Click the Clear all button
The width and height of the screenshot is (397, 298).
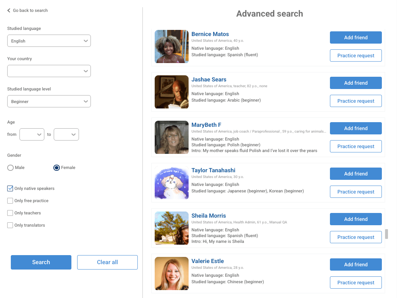(x=107, y=262)
